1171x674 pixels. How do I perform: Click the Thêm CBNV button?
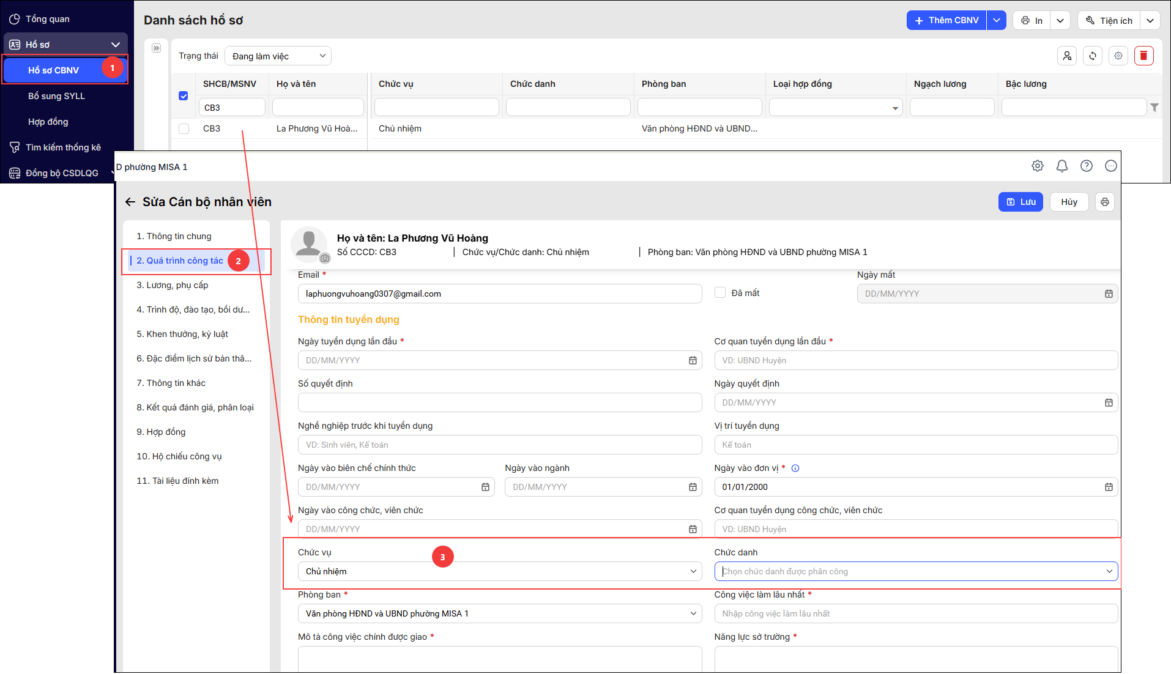pyautogui.click(x=946, y=20)
